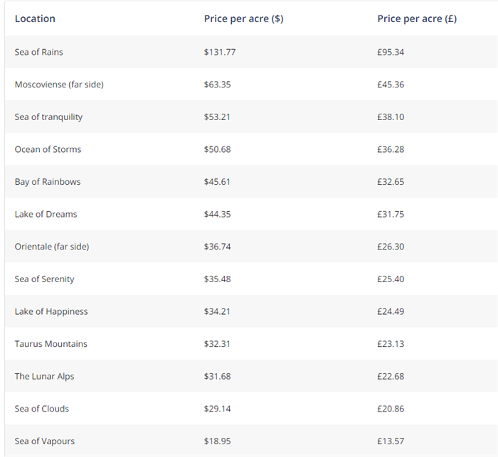Click the Location column header
This screenshot has width=498, height=457.
(x=35, y=18)
